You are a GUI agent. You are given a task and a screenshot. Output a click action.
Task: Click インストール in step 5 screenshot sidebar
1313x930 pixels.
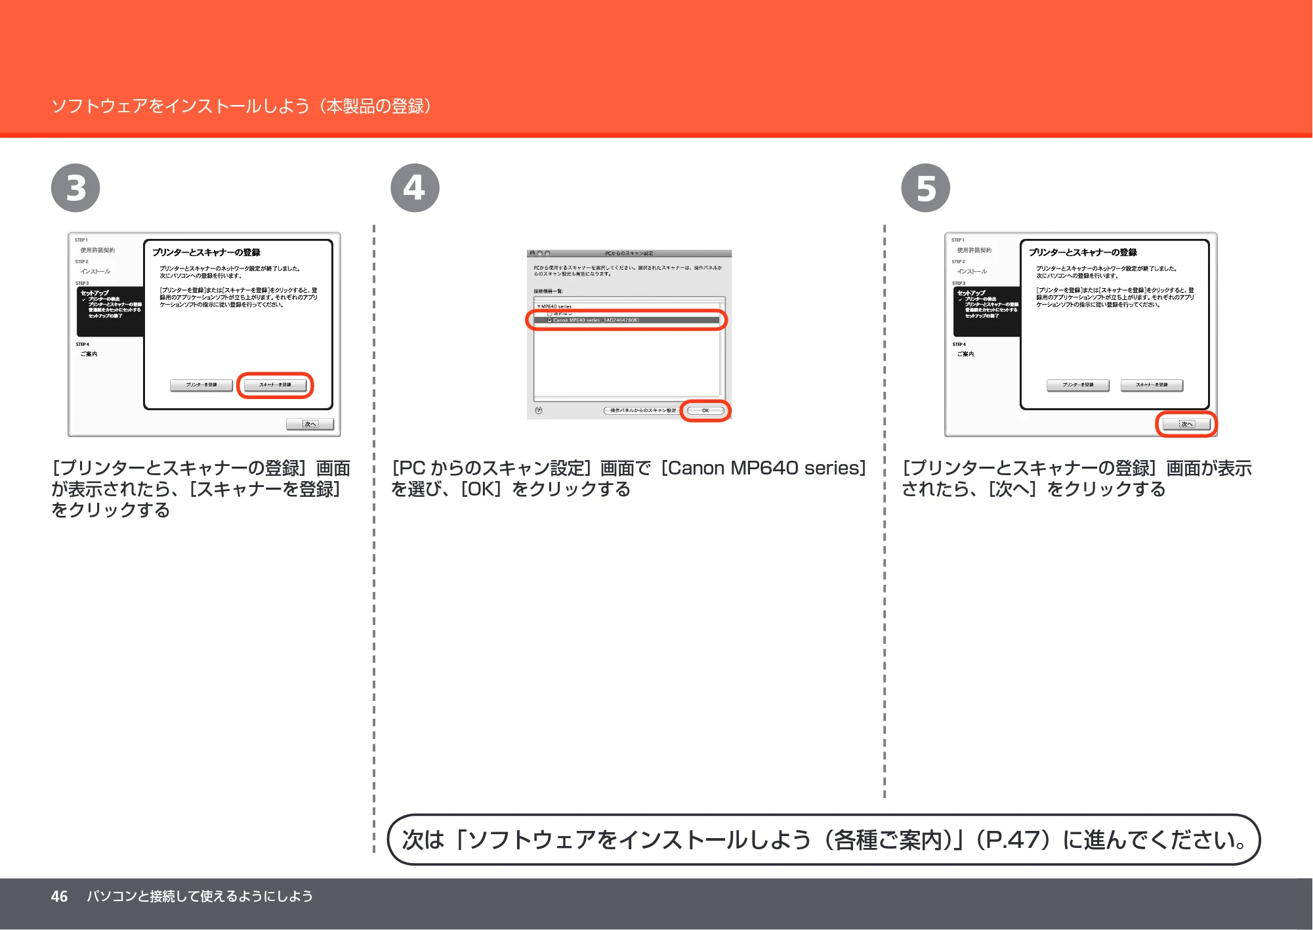[x=972, y=271]
